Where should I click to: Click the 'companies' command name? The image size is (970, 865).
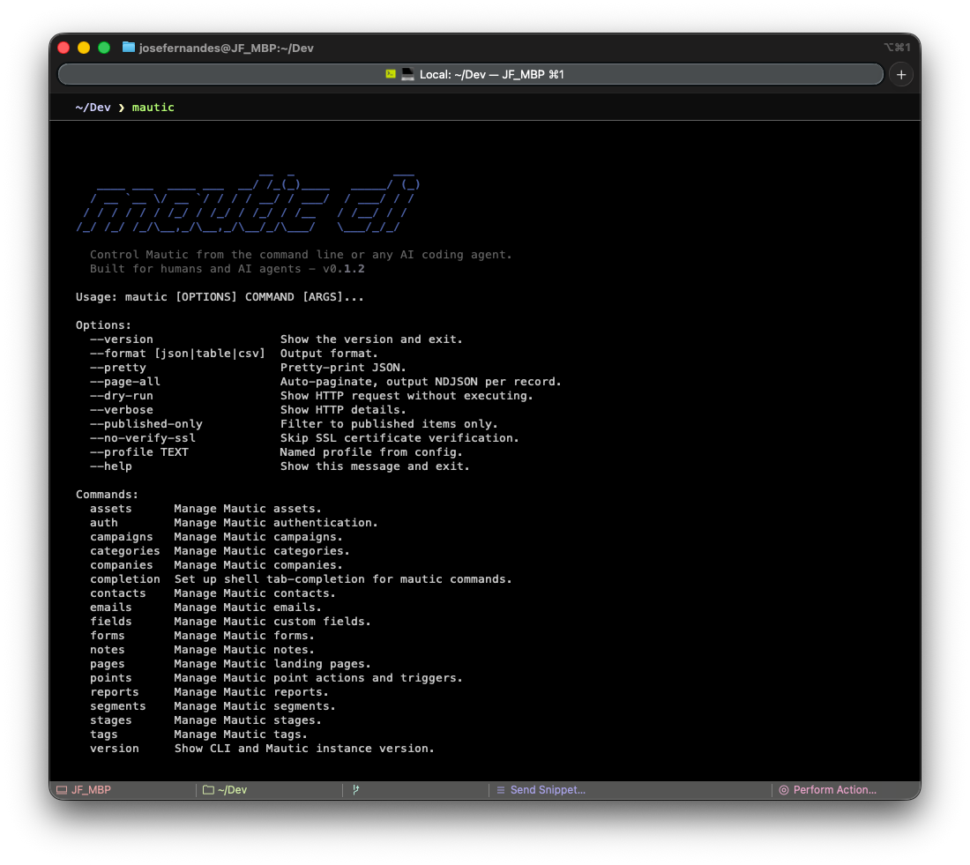(122, 565)
